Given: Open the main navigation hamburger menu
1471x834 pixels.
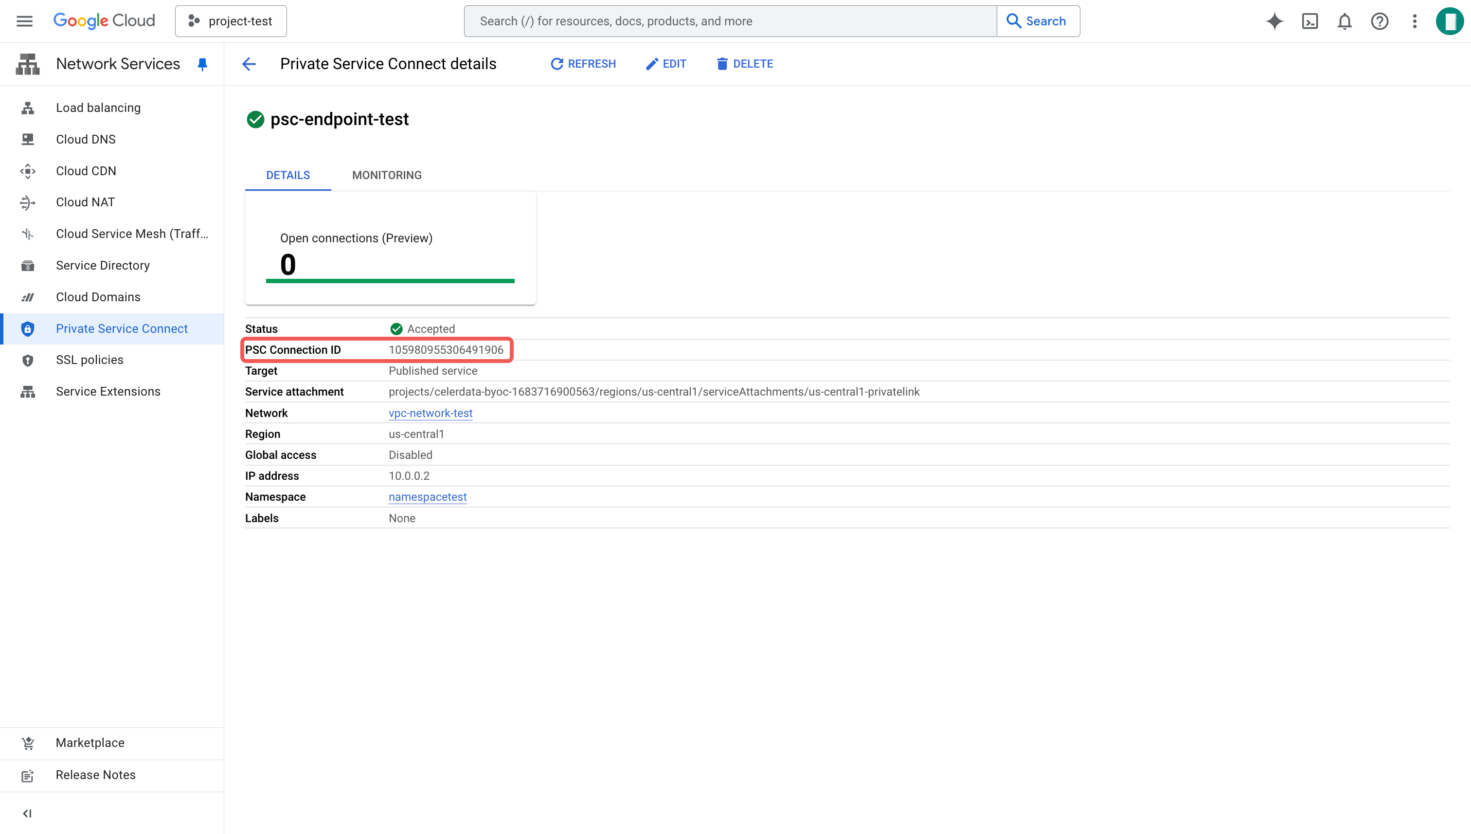Looking at the screenshot, I should click(x=24, y=21).
